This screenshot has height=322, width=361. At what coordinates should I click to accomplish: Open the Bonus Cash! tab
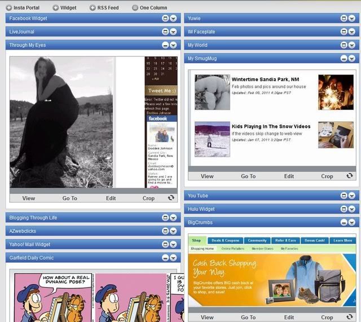(x=315, y=241)
